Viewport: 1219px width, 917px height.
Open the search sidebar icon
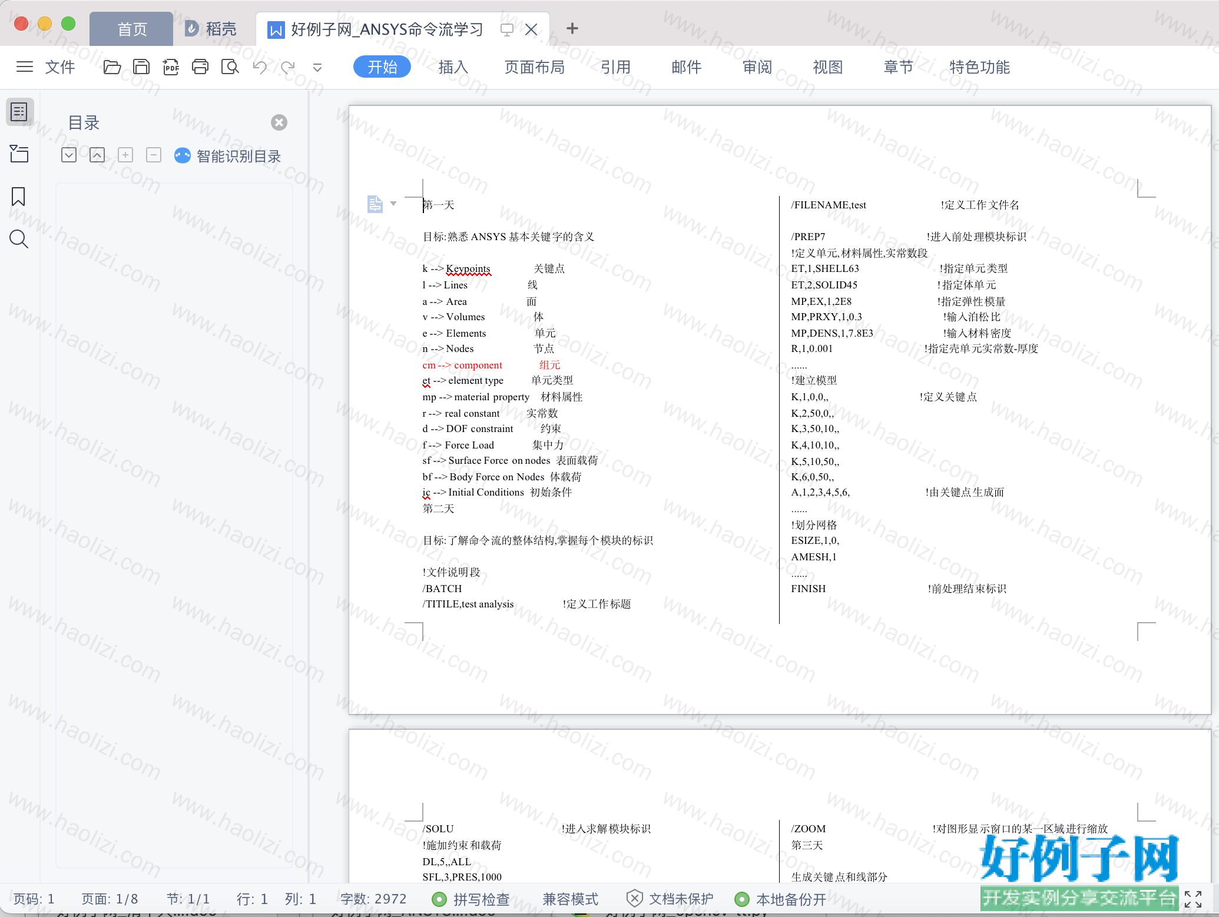point(19,239)
